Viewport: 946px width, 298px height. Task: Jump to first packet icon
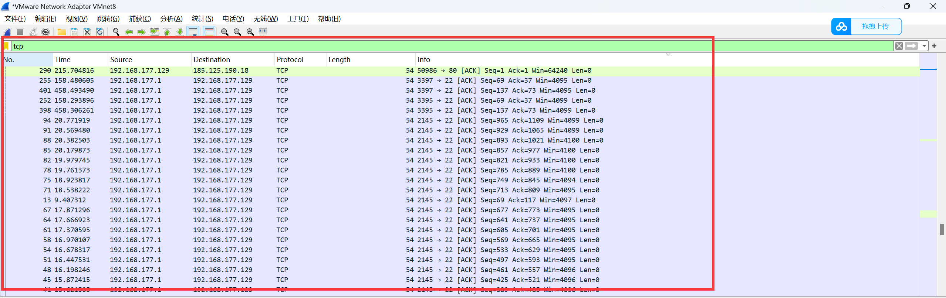coord(167,32)
